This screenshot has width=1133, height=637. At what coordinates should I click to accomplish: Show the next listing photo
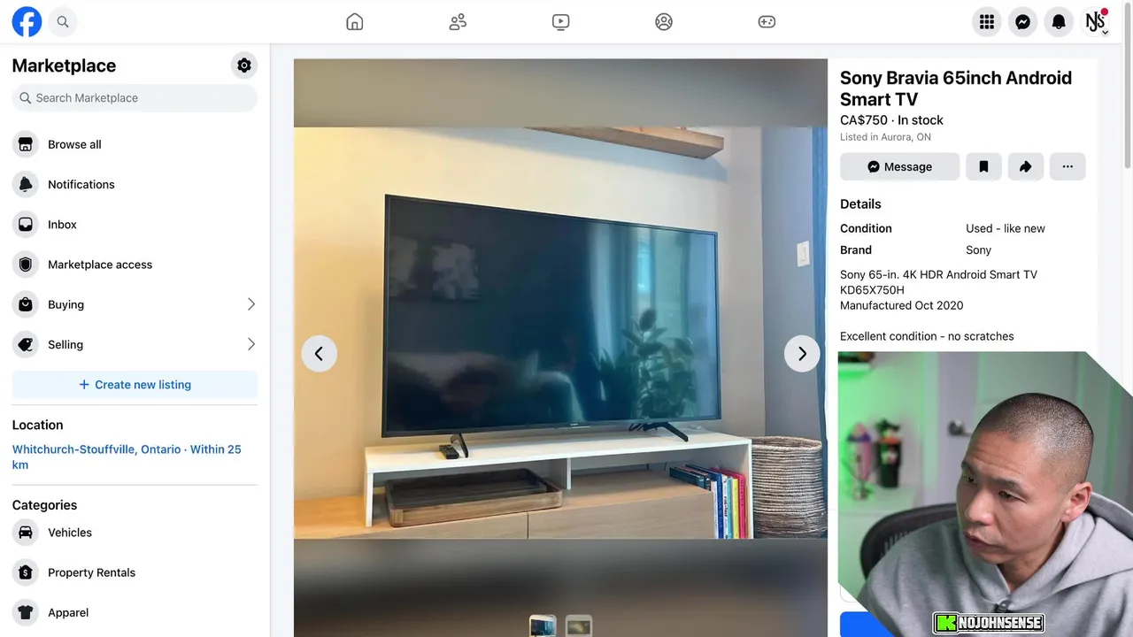pyautogui.click(x=802, y=354)
